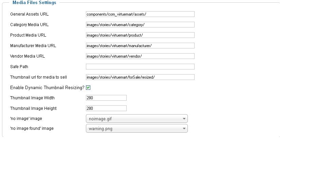Click the Media Files Settings section title
Viewport: 326px width, 183px height.
pyautogui.click(x=34, y=3)
